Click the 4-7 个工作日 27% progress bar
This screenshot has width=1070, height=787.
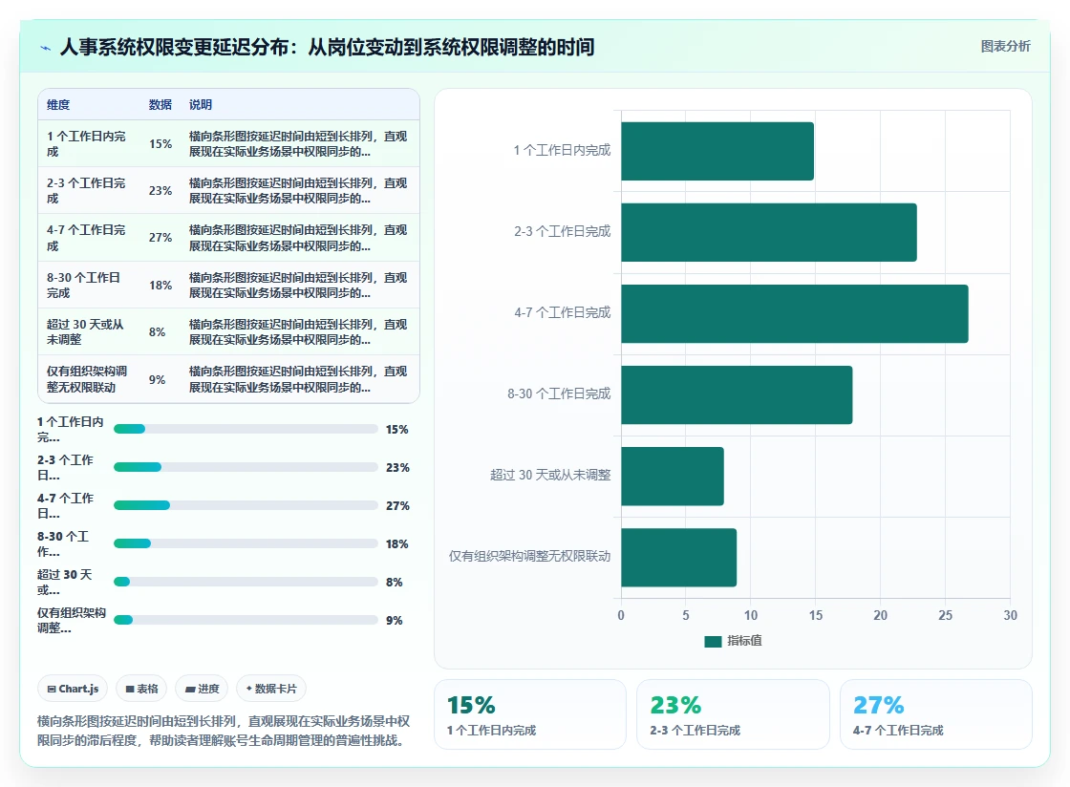click(x=246, y=505)
